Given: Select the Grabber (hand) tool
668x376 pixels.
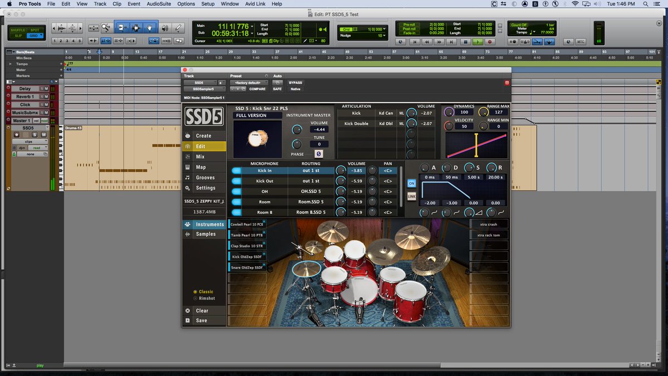Looking at the screenshot, I should click(149, 27).
